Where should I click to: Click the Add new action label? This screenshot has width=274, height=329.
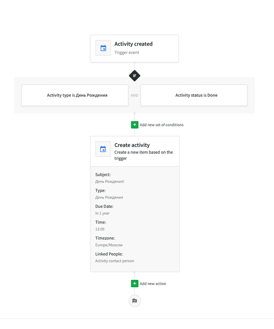(x=153, y=284)
